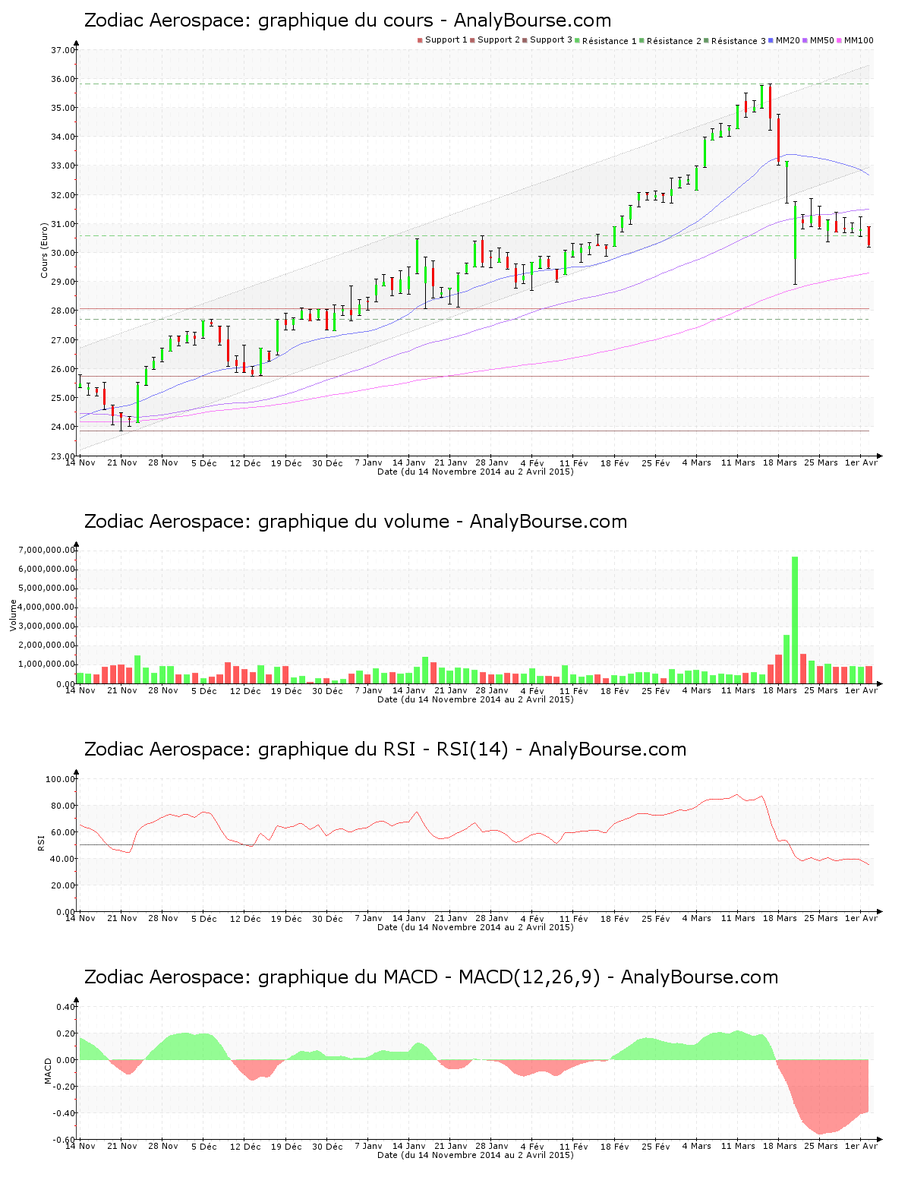Image resolution: width=911 pixels, height=1177 pixels.
Task: Click the 100.00 value on the RSI axis
Action: coord(60,779)
